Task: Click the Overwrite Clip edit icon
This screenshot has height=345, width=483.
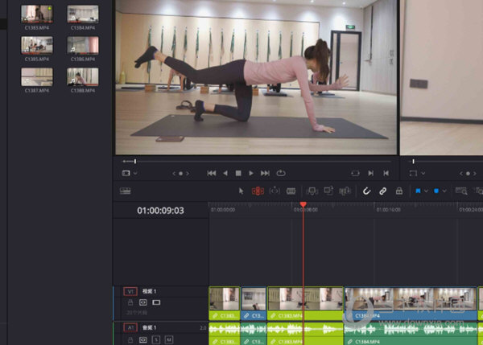Action: [328, 191]
